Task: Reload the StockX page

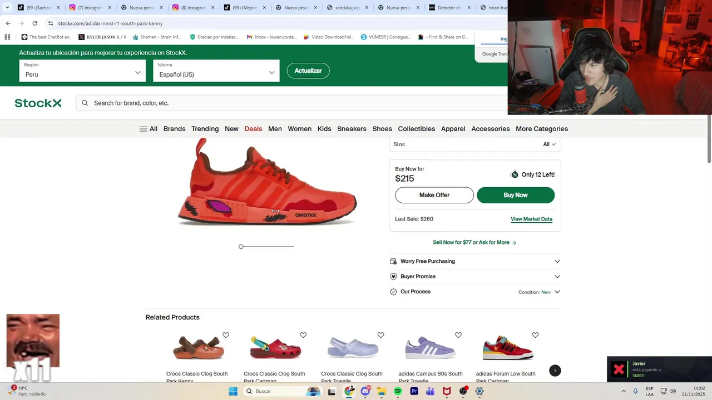Action: click(34, 23)
